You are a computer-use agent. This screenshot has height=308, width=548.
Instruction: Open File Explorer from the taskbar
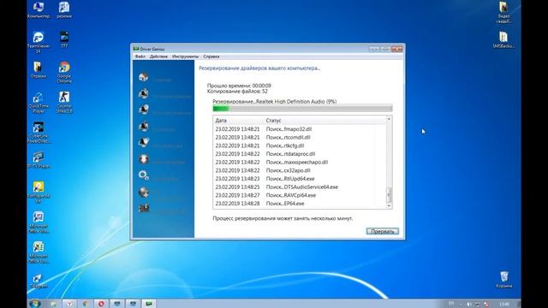53,304
